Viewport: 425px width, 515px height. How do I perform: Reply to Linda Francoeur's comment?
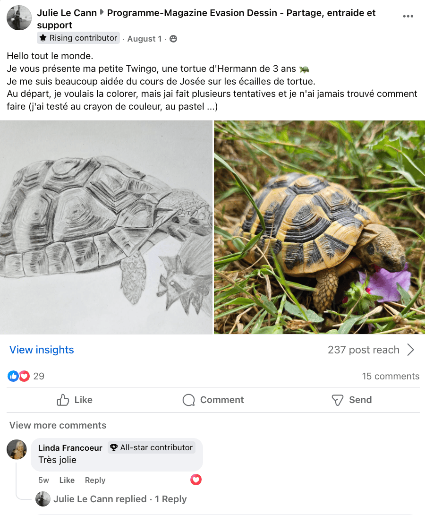95,480
